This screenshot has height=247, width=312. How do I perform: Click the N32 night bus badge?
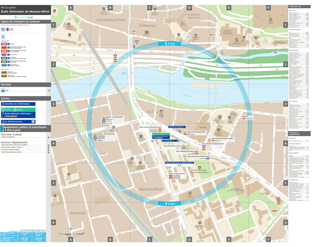tap(4, 72)
